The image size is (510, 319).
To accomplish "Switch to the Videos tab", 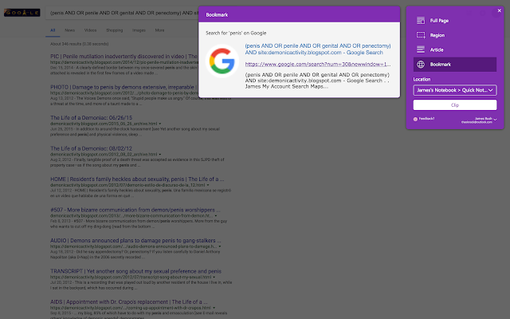I will pyautogui.click(x=90, y=30).
